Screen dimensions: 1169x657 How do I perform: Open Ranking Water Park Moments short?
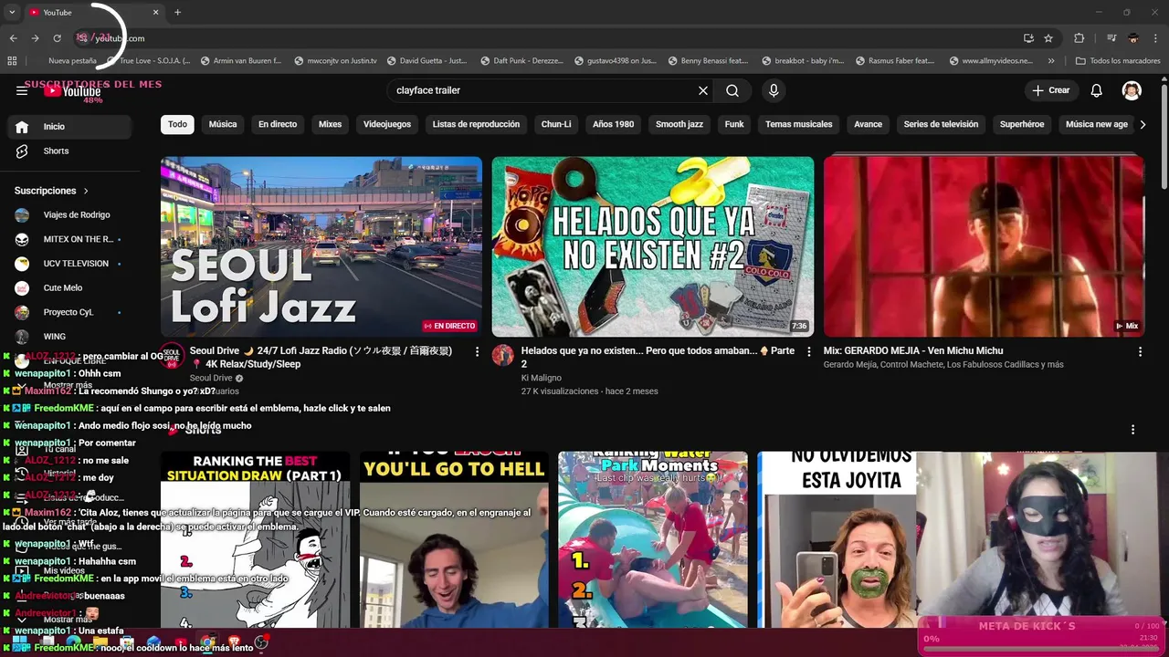click(x=653, y=539)
